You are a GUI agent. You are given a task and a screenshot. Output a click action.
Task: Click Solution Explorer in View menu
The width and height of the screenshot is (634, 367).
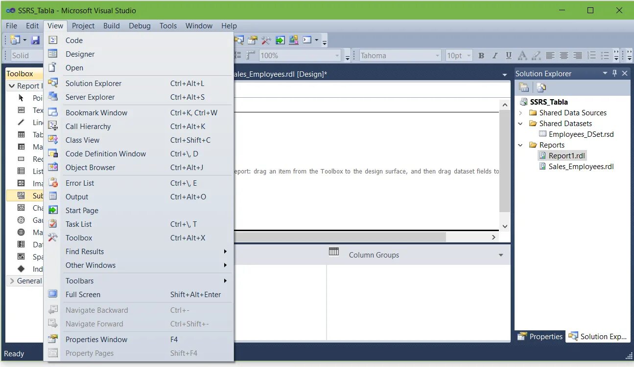point(140,84)
